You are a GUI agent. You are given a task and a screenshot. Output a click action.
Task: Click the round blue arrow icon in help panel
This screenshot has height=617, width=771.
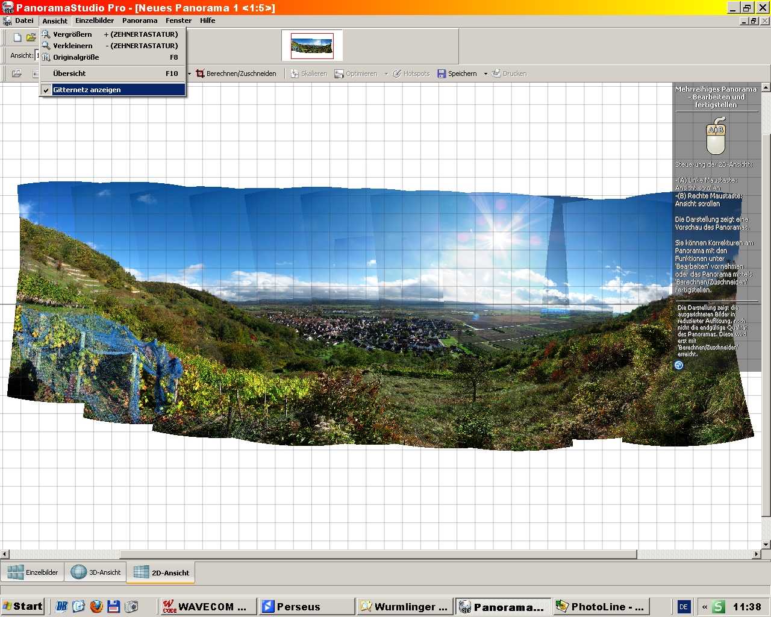pyautogui.click(x=679, y=365)
